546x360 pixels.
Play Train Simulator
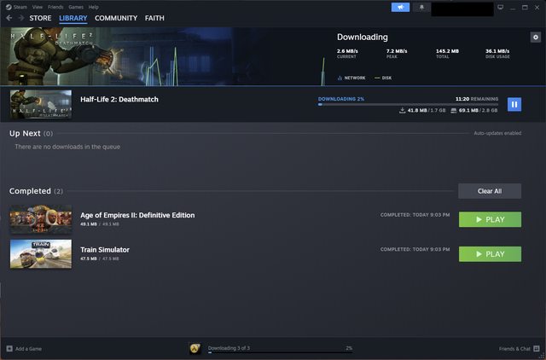tap(490, 253)
